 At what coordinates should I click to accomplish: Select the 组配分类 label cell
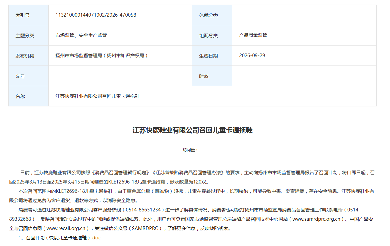coord(212,36)
